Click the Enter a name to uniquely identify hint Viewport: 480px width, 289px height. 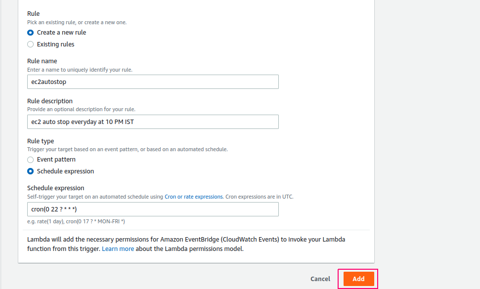click(x=80, y=70)
